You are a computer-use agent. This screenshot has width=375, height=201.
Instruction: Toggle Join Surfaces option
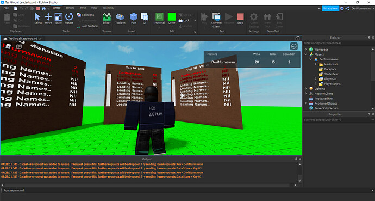coord(87,26)
